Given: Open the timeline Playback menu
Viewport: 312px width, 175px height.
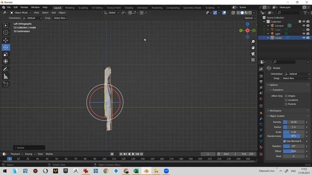Looking at the screenshot, I should click(16, 154).
